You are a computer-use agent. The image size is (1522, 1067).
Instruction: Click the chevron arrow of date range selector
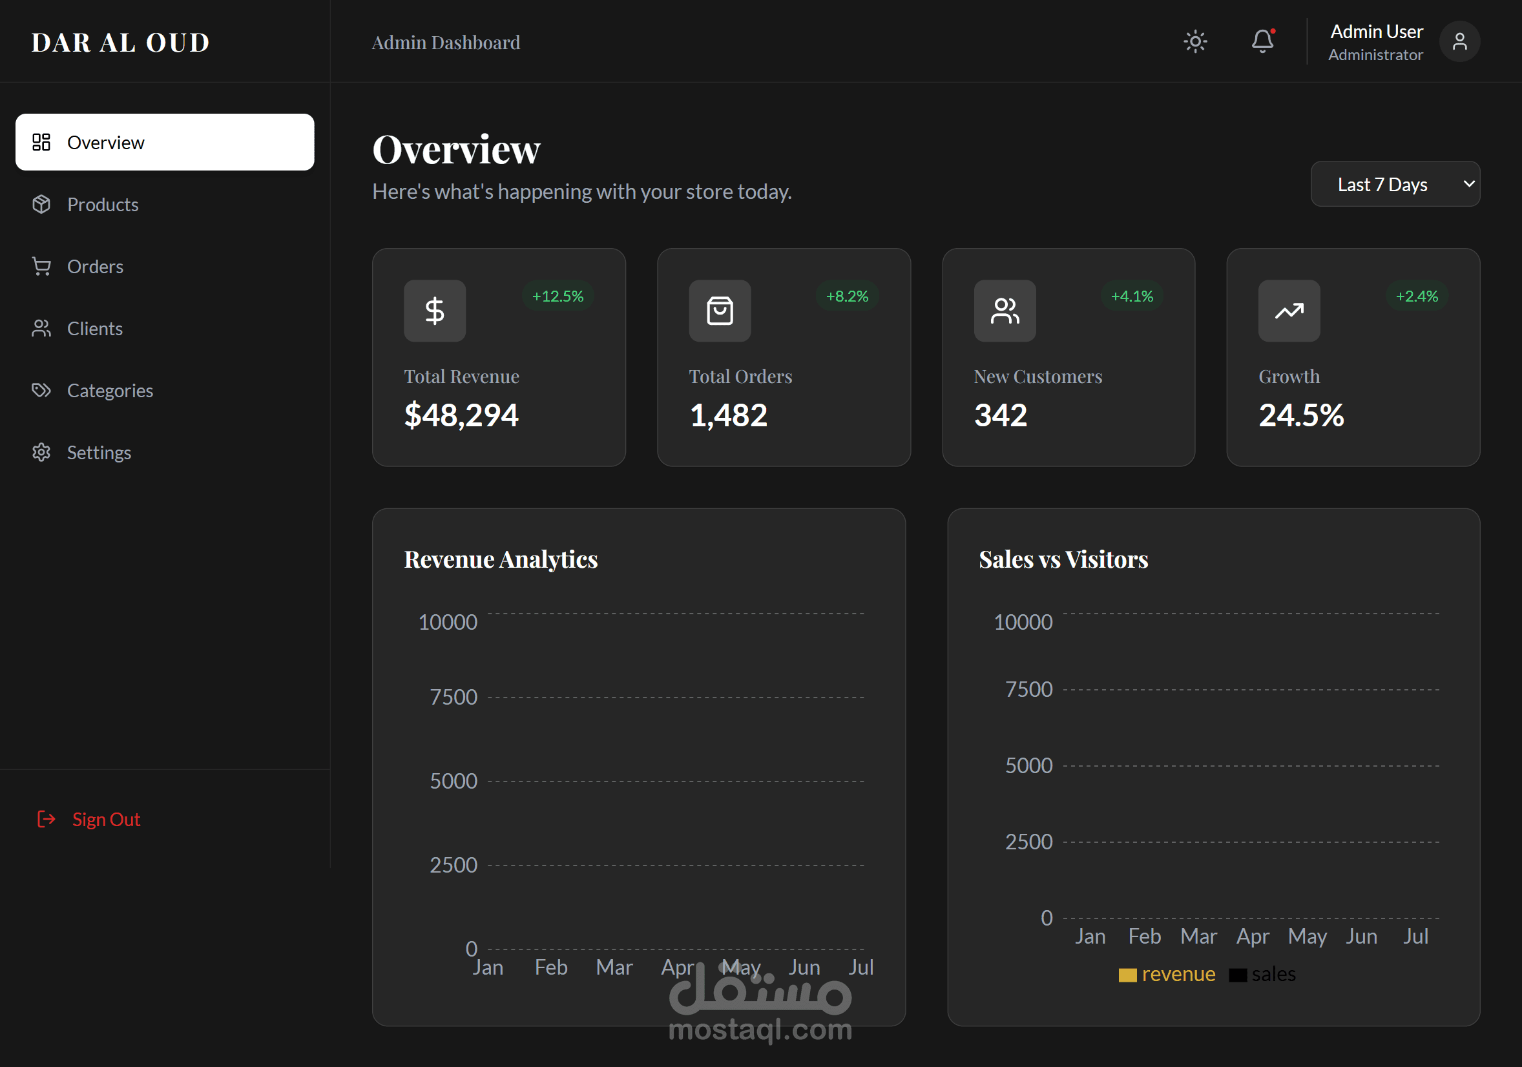(1468, 183)
